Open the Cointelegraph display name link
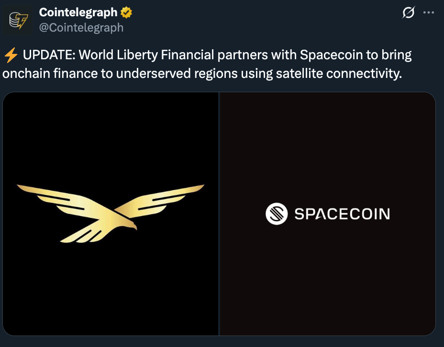Screen dimensions: 444x347 click(78, 12)
